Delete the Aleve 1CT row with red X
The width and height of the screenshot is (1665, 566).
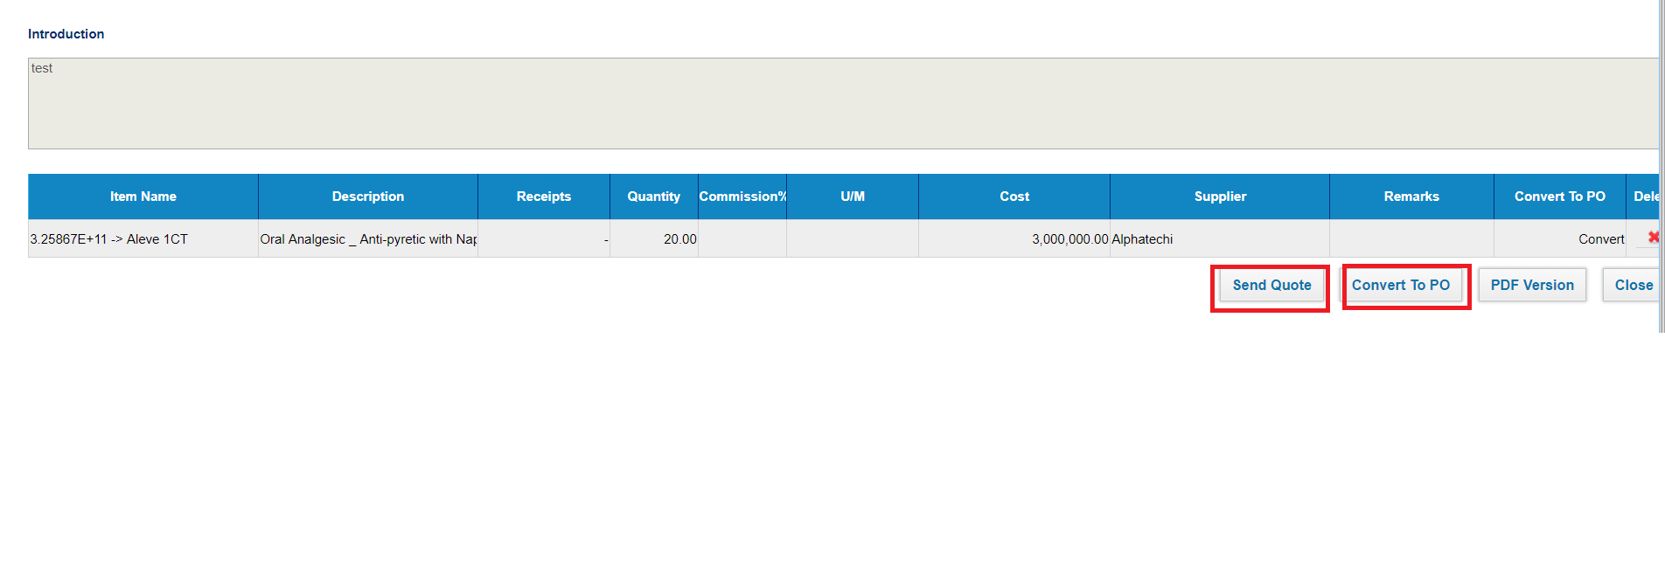[1653, 237]
